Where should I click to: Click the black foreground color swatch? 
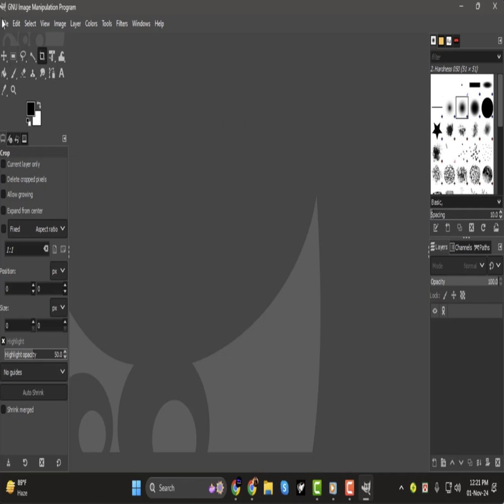point(30,108)
